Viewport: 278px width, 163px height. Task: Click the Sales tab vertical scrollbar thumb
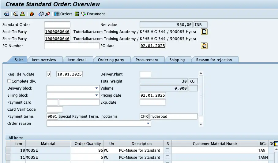201,96
